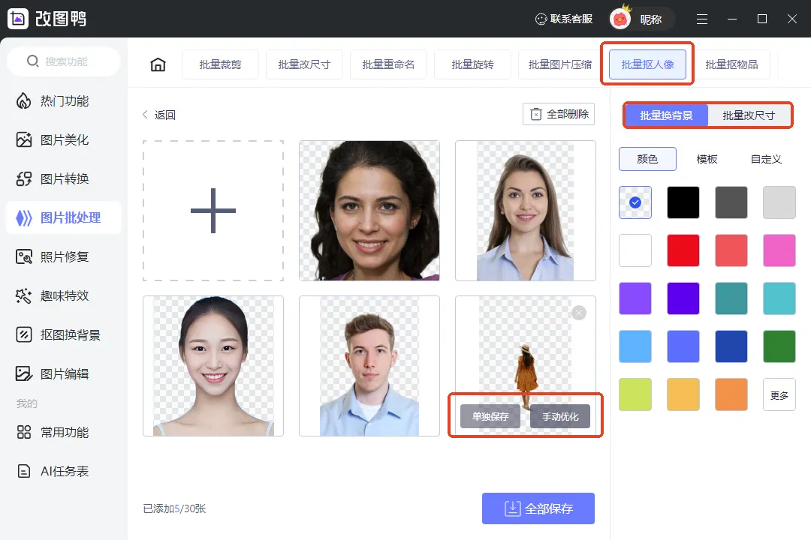Pick the bright red color swatch
The image size is (811, 540).
683,250
